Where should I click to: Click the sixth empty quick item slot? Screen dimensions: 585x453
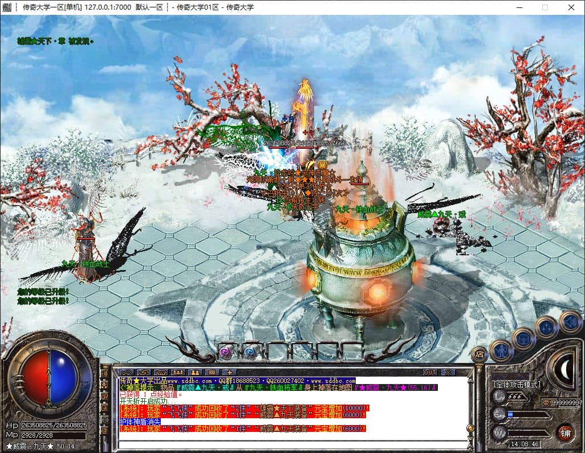(351, 352)
